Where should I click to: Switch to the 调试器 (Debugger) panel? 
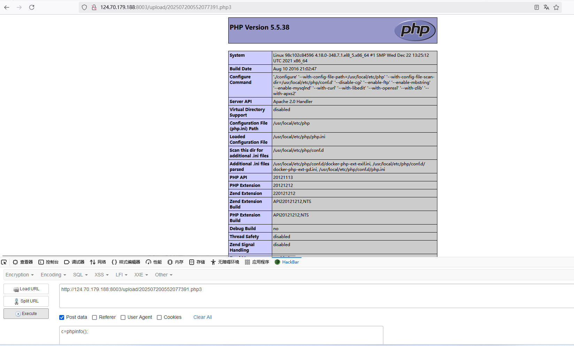click(74, 262)
